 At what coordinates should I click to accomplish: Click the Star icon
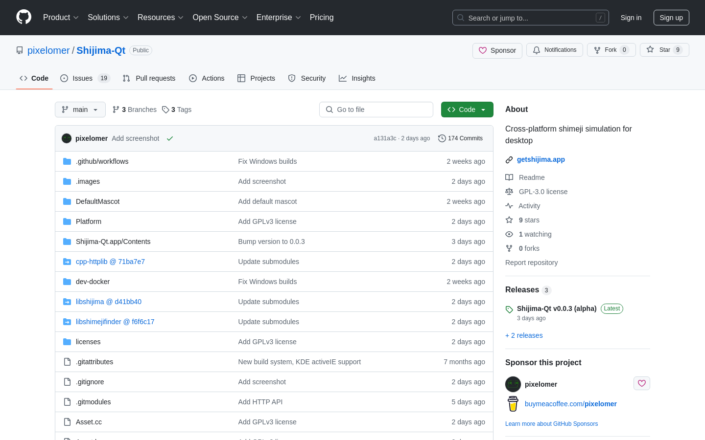[650, 49]
